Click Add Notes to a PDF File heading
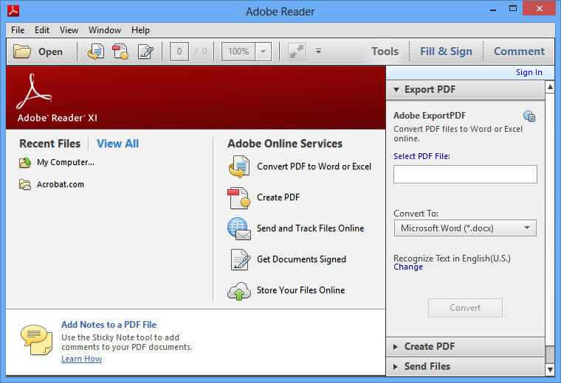This screenshot has height=383, width=561. point(109,325)
